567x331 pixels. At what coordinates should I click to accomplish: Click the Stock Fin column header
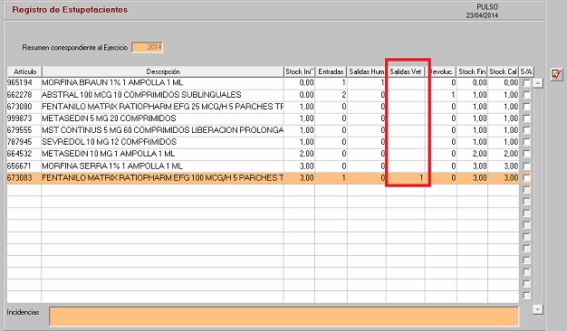[472, 71]
